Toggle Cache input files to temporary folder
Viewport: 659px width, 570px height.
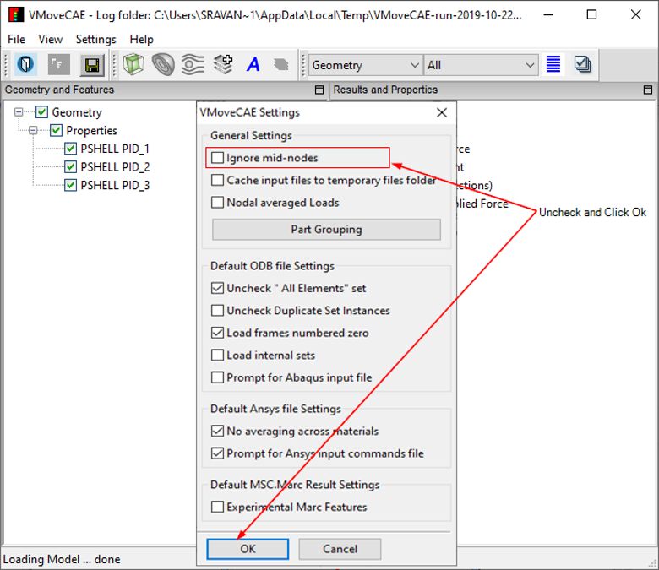217,180
